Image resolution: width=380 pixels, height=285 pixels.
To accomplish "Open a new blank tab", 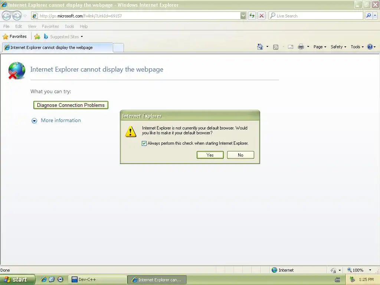I will [x=118, y=47].
